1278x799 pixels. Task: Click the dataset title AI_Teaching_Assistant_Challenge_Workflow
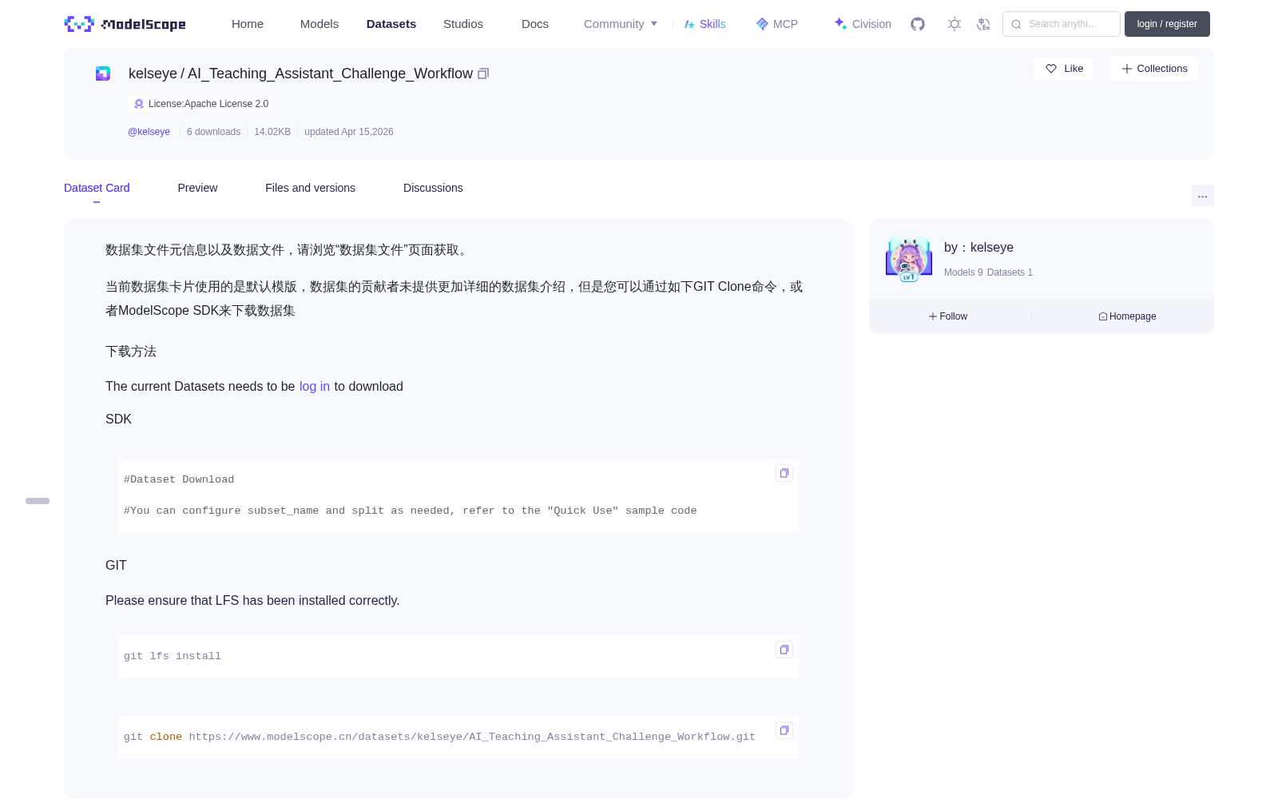tap(330, 74)
